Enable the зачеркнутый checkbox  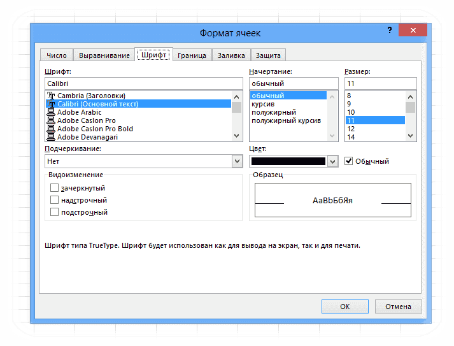54,188
